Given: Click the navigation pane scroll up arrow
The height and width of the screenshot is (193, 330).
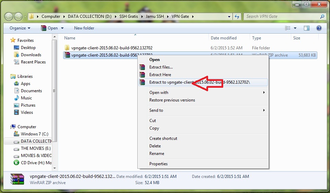Looking at the screenshot, I should tap(55, 37).
